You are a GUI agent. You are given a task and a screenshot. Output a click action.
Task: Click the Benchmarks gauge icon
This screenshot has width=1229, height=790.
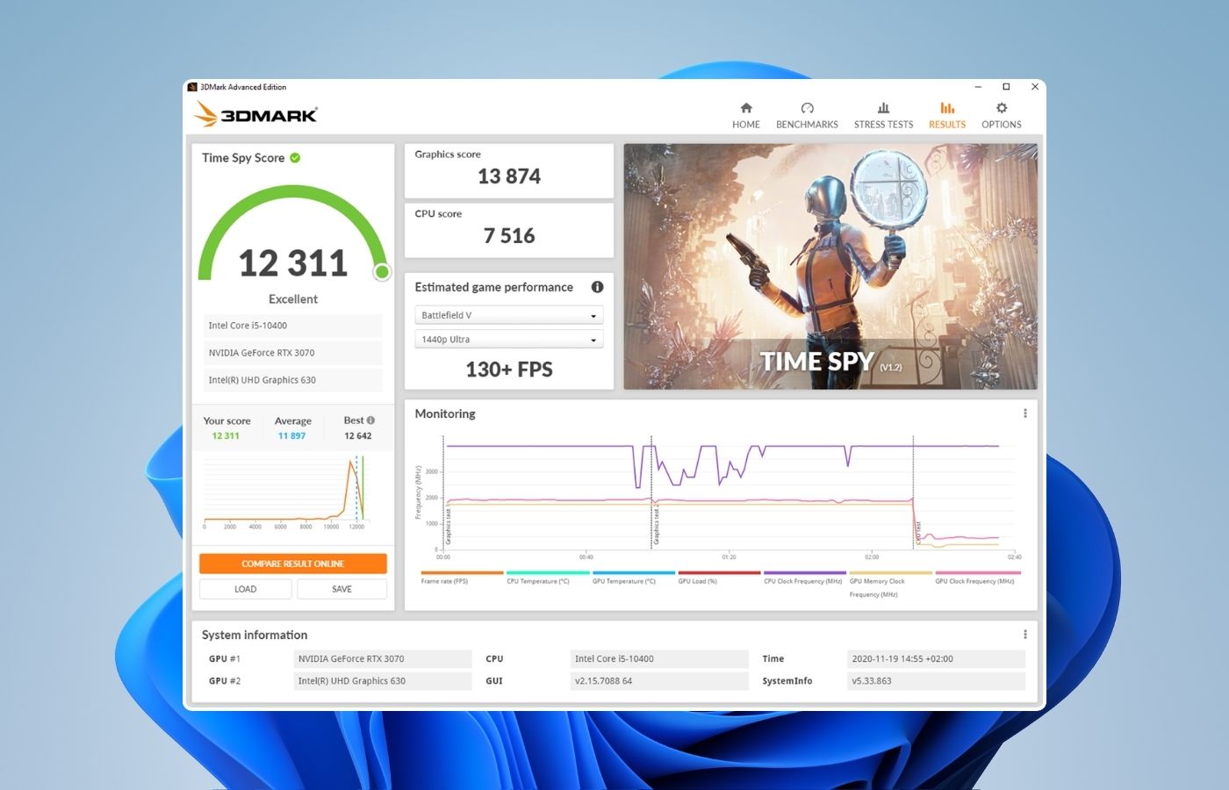[808, 108]
